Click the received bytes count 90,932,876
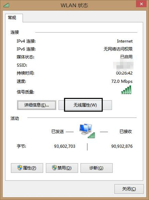The image size is (149, 200). click(x=122, y=146)
